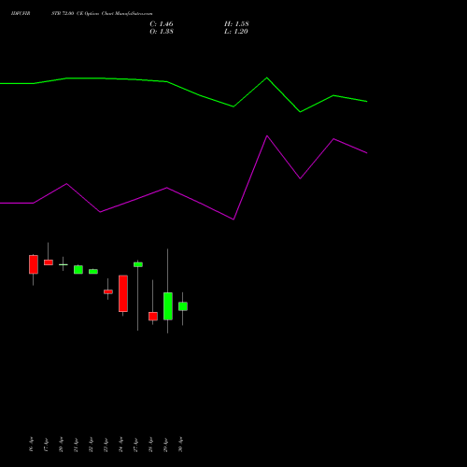Click the open value O: 1.38

[162, 32]
